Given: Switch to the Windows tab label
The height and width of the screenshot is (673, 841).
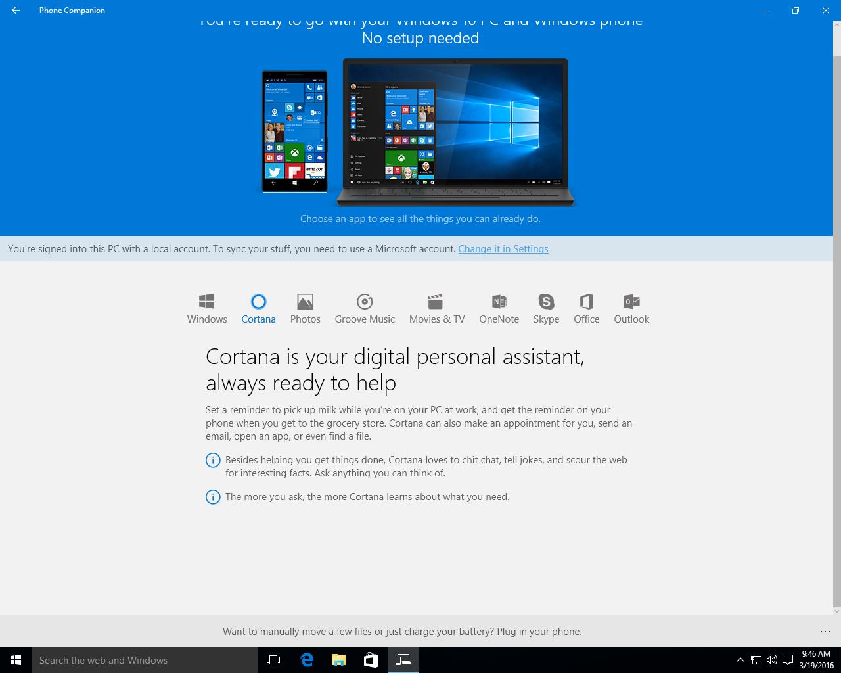Looking at the screenshot, I should (207, 319).
